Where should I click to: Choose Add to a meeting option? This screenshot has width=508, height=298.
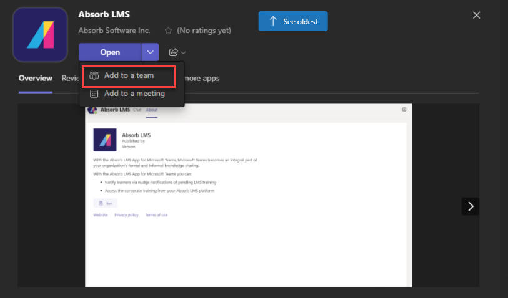[x=134, y=94]
